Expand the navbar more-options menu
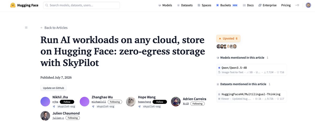Viewport: 315px width, 129px height. coord(297,5)
